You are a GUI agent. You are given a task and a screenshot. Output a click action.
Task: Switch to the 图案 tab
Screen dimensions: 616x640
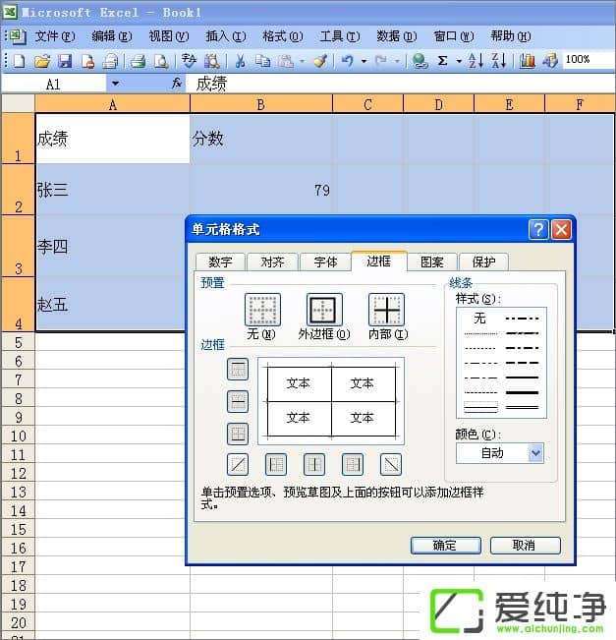click(431, 262)
